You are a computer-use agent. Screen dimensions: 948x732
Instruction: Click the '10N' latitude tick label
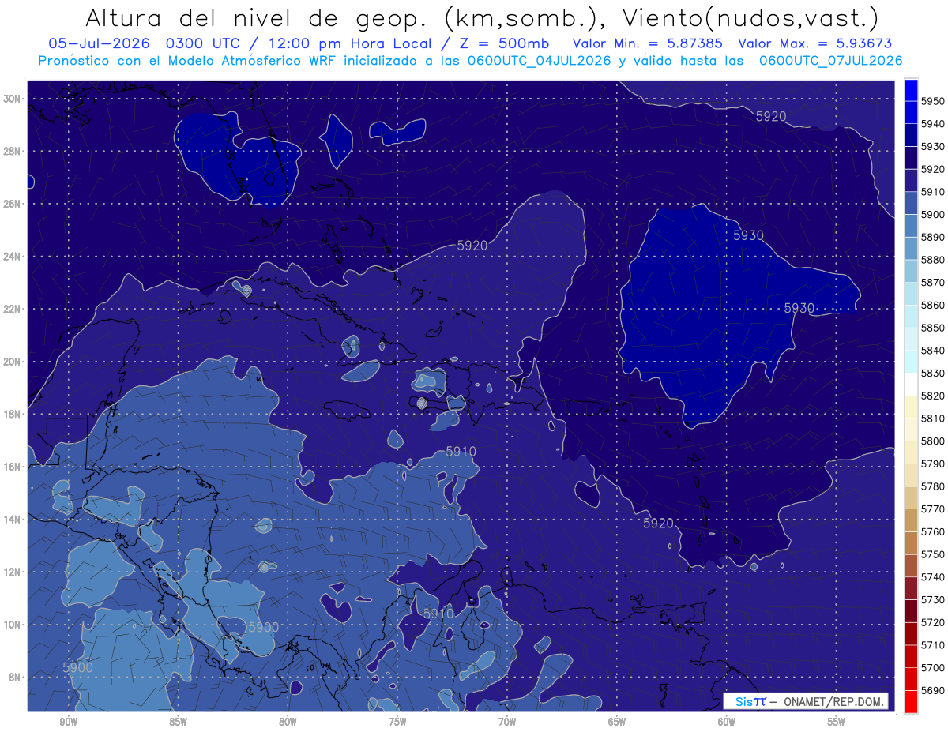coord(12,624)
